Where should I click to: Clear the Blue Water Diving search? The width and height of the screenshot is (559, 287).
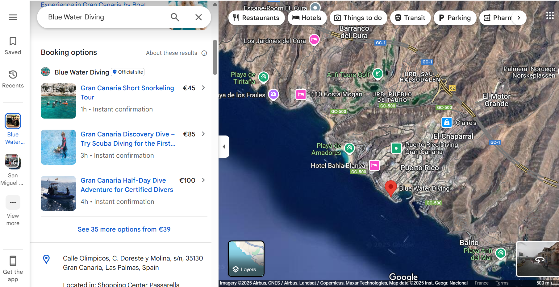click(198, 17)
